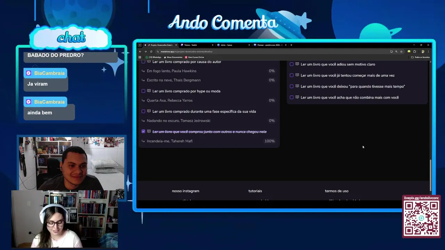Check 'comprado durante uma fase específica da sua vida'
Image resolution: width=445 pixels, height=250 pixels.
143,111
